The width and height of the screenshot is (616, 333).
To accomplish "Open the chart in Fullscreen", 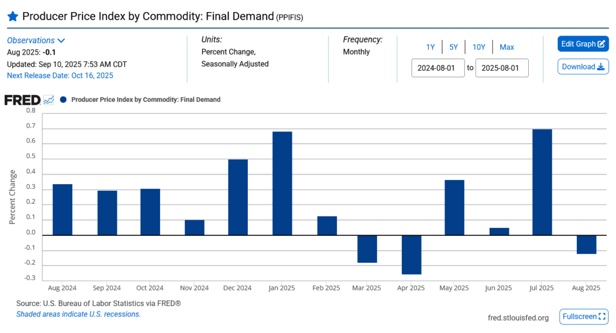I will (584, 317).
